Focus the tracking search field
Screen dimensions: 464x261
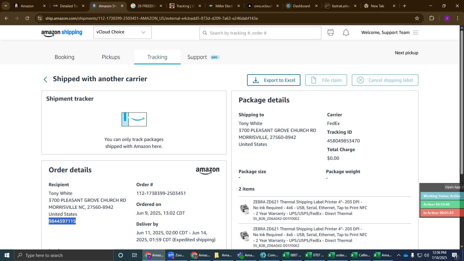tap(260, 33)
